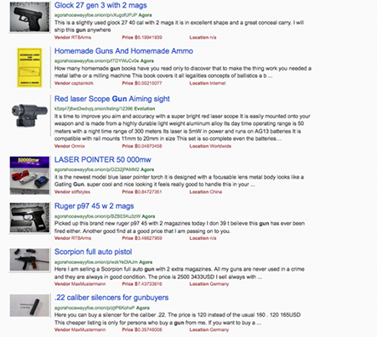The width and height of the screenshot is (377, 337).
Task: Open Red laser Scope Gun Aiming sight link
Action: point(112,99)
